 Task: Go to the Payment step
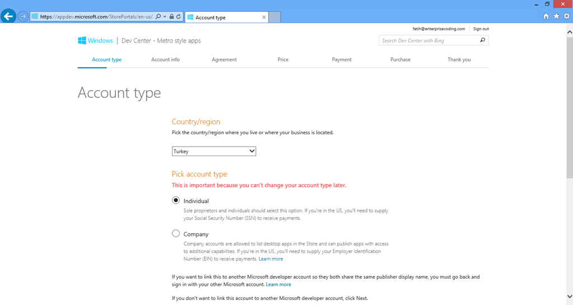341,59
